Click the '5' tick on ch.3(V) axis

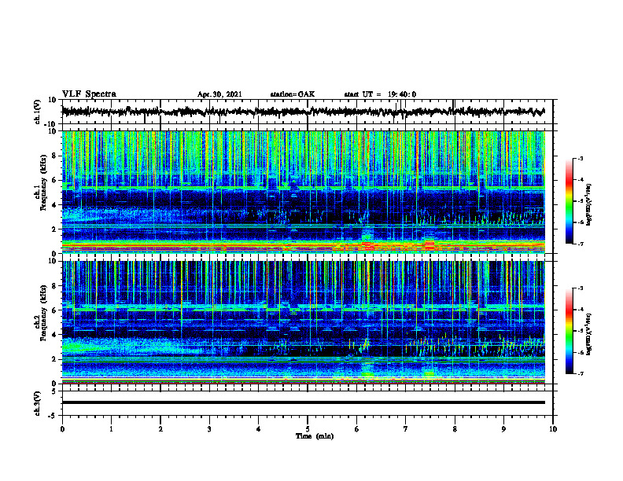(55, 391)
